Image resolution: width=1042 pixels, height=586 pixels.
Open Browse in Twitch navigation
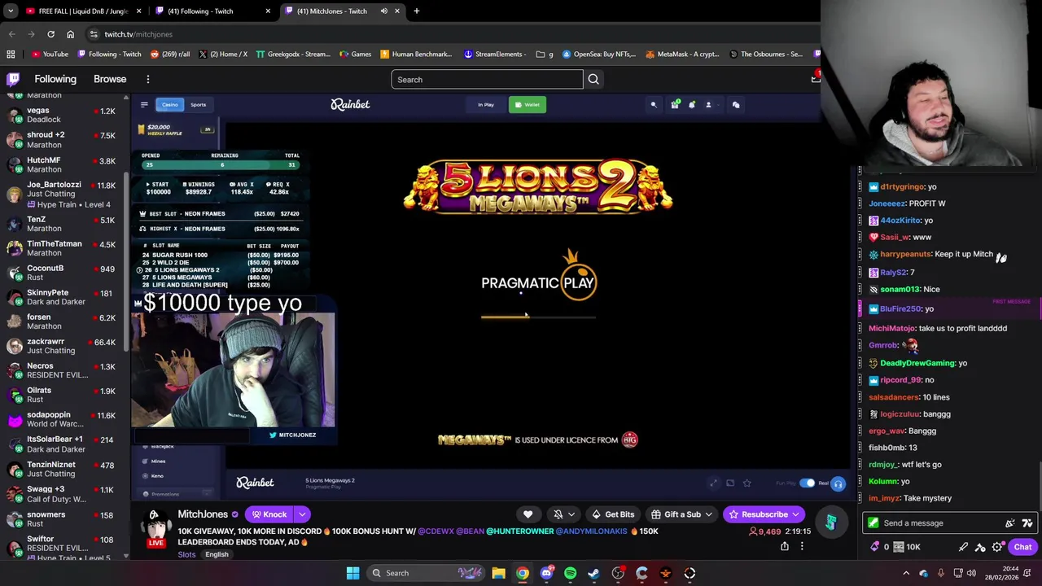110,79
